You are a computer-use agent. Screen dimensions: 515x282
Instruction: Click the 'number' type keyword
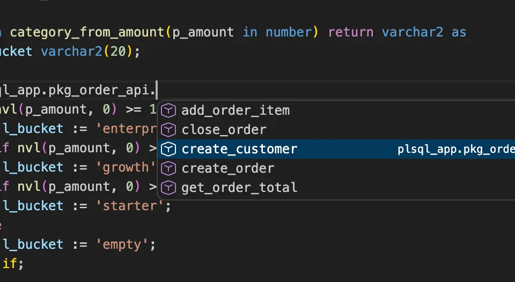tap(289, 32)
